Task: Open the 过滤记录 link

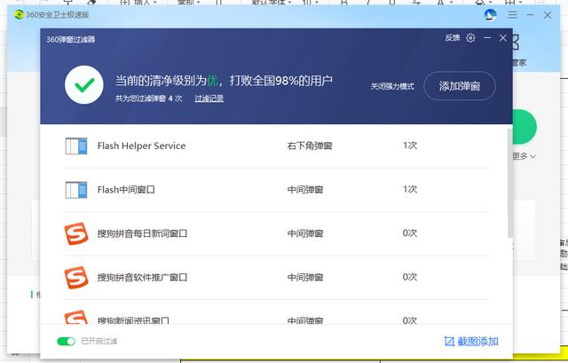Action: [x=209, y=99]
